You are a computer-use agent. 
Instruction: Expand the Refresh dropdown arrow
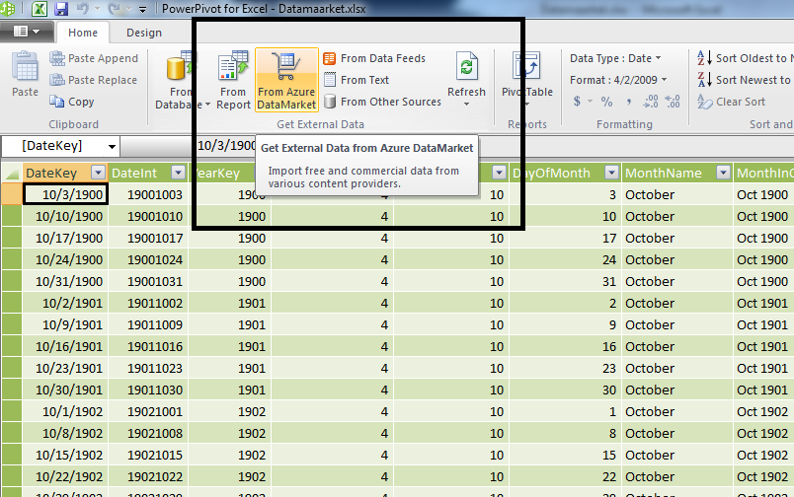pos(466,105)
